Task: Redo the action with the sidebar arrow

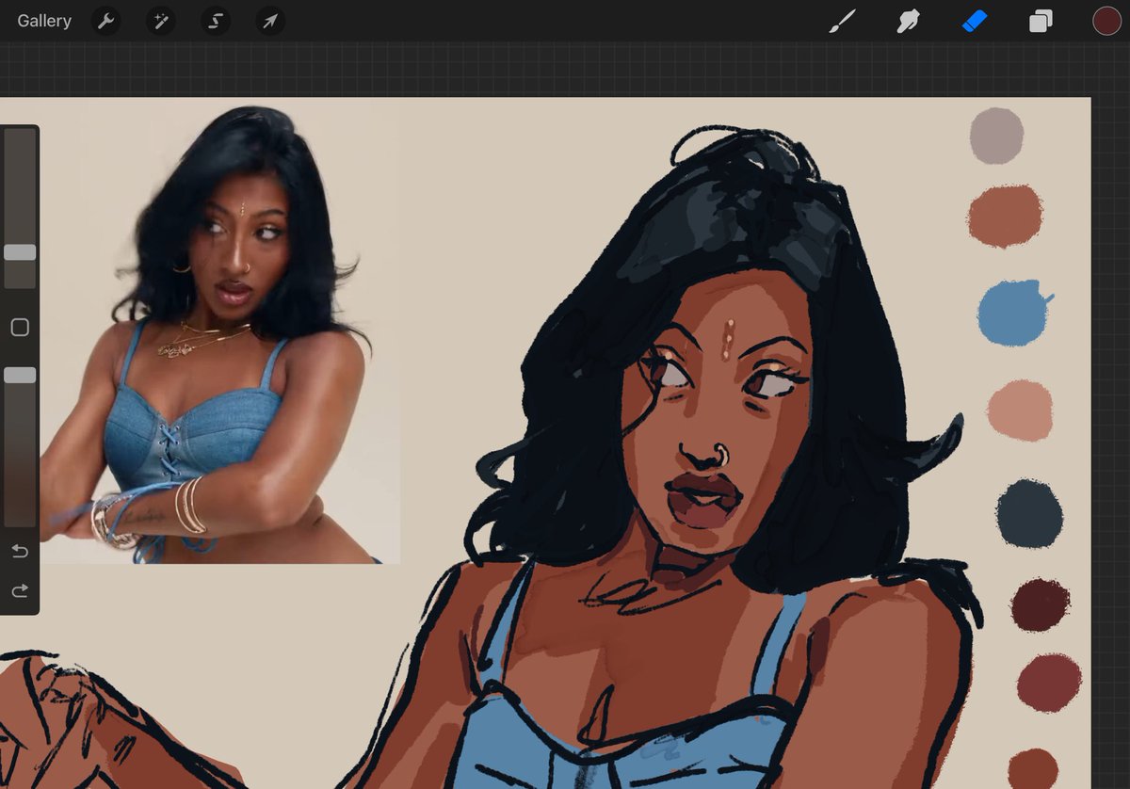Action: (x=20, y=591)
